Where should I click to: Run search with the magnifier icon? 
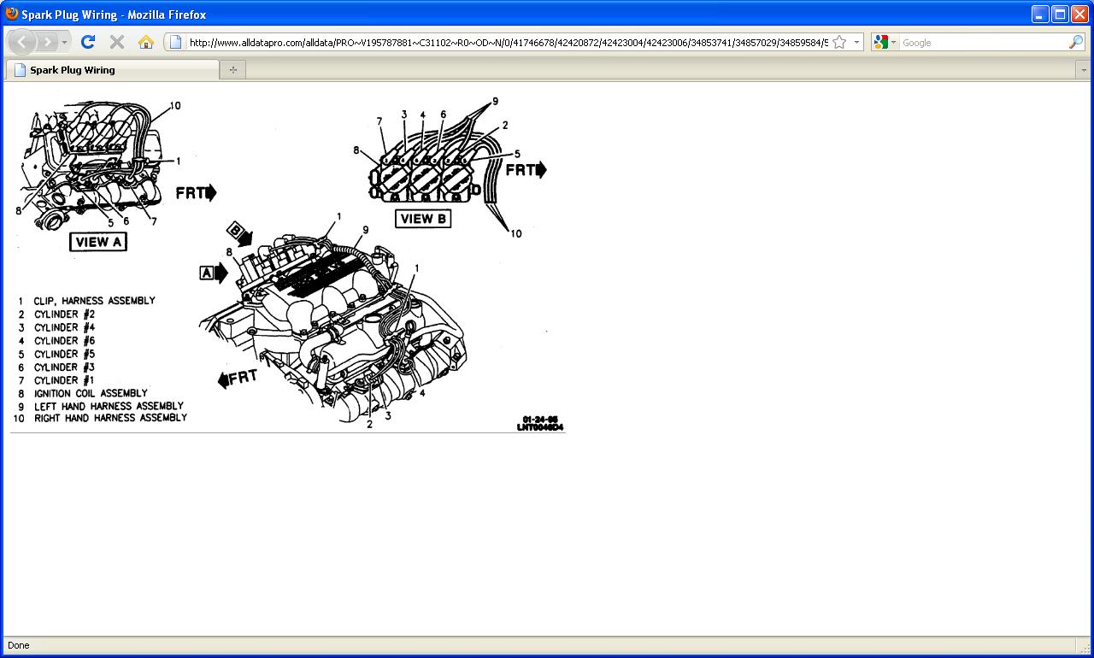1076,42
